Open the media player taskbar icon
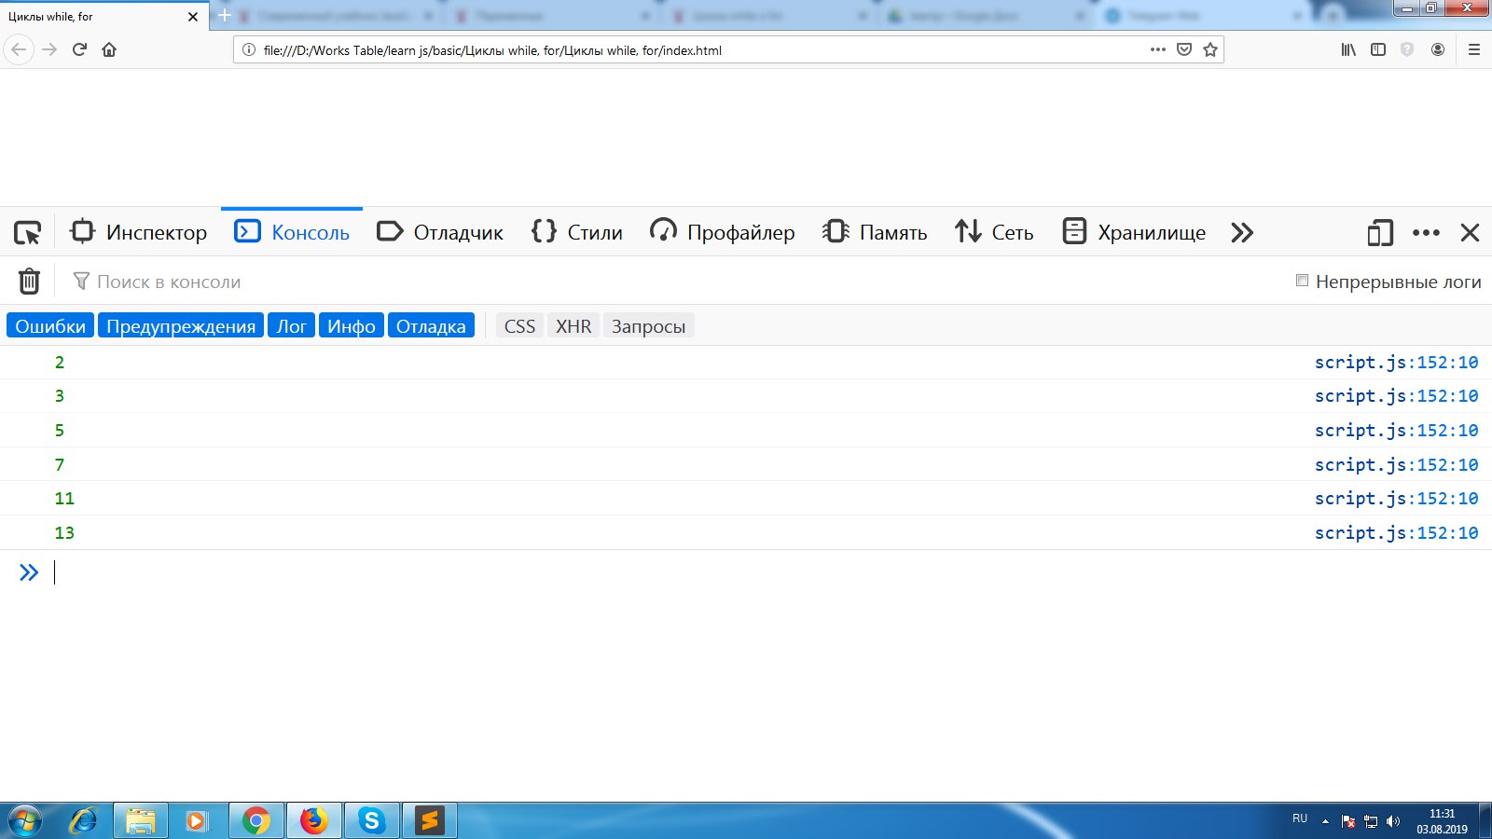 [197, 820]
